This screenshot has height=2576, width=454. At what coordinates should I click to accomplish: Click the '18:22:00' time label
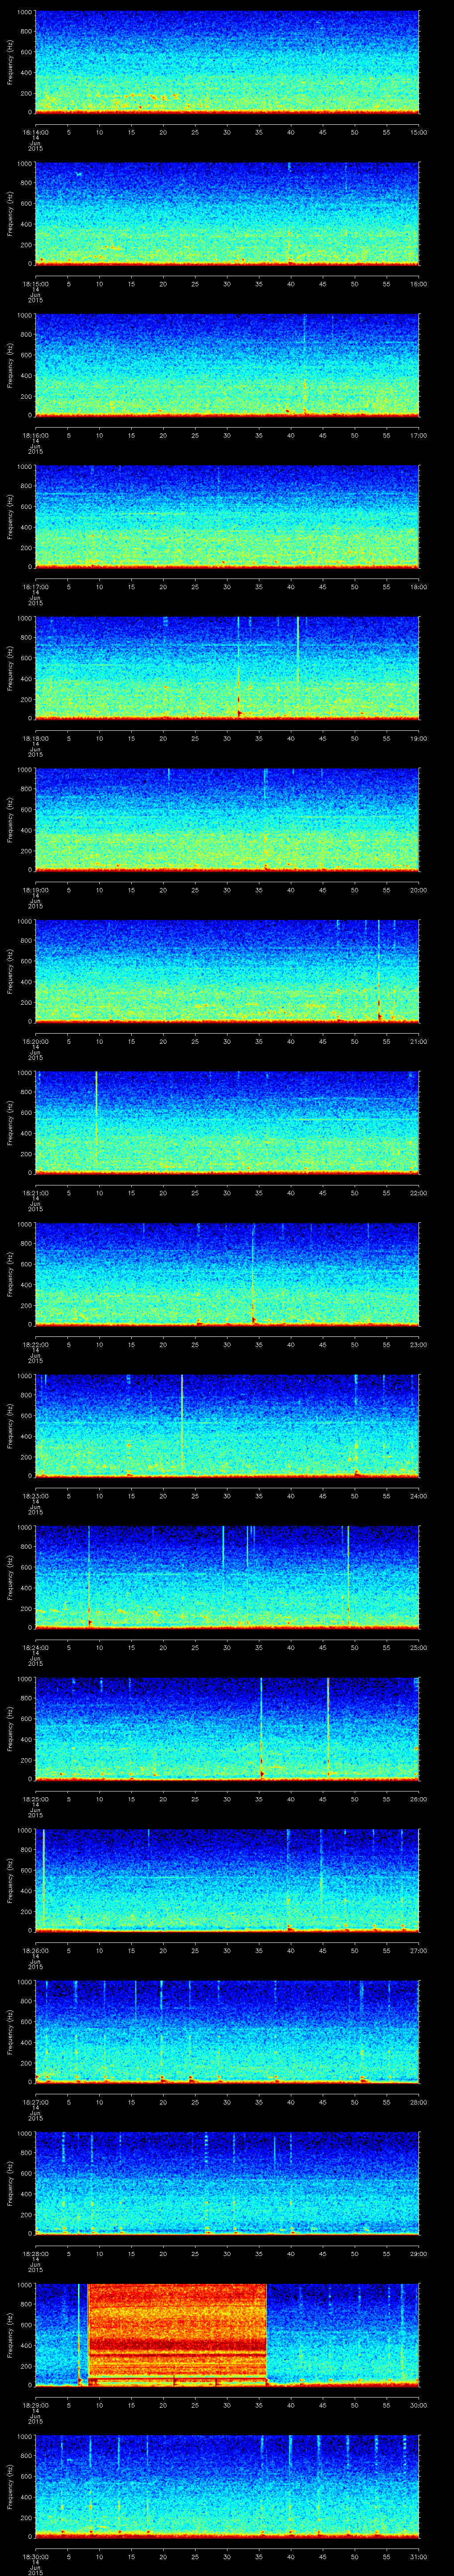point(35,1344)
